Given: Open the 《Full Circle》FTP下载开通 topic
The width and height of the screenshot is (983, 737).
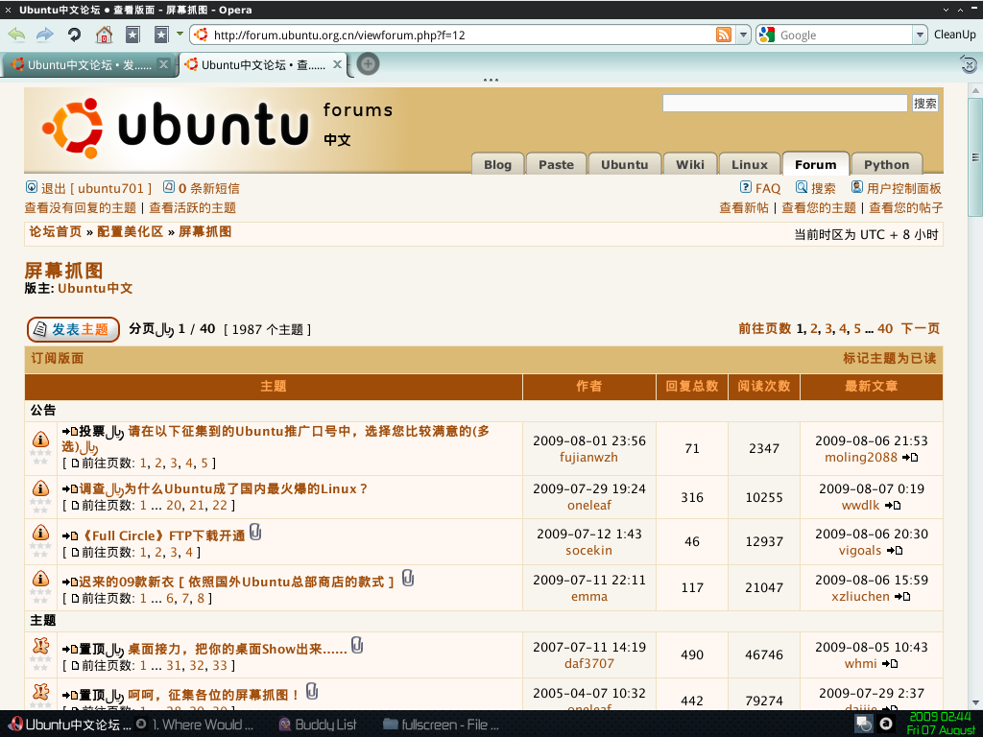Looking at the screenshot, I should tap(163, 535).
